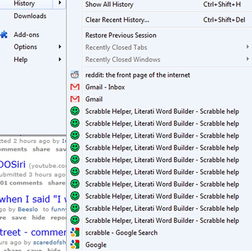Click the bottommost Scrabble Helper smiley icon
Image resolution: width=252 pixels, height=251 pixels.
75,220
